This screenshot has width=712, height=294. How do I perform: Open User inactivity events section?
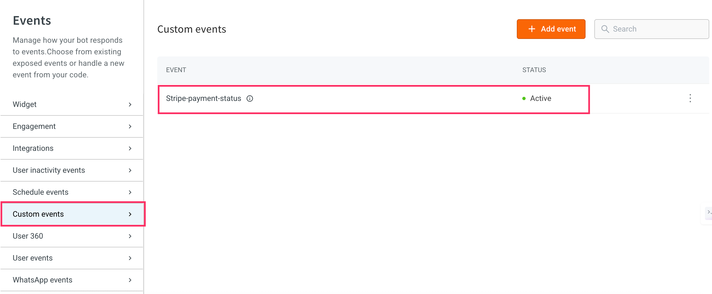(49, 170)
